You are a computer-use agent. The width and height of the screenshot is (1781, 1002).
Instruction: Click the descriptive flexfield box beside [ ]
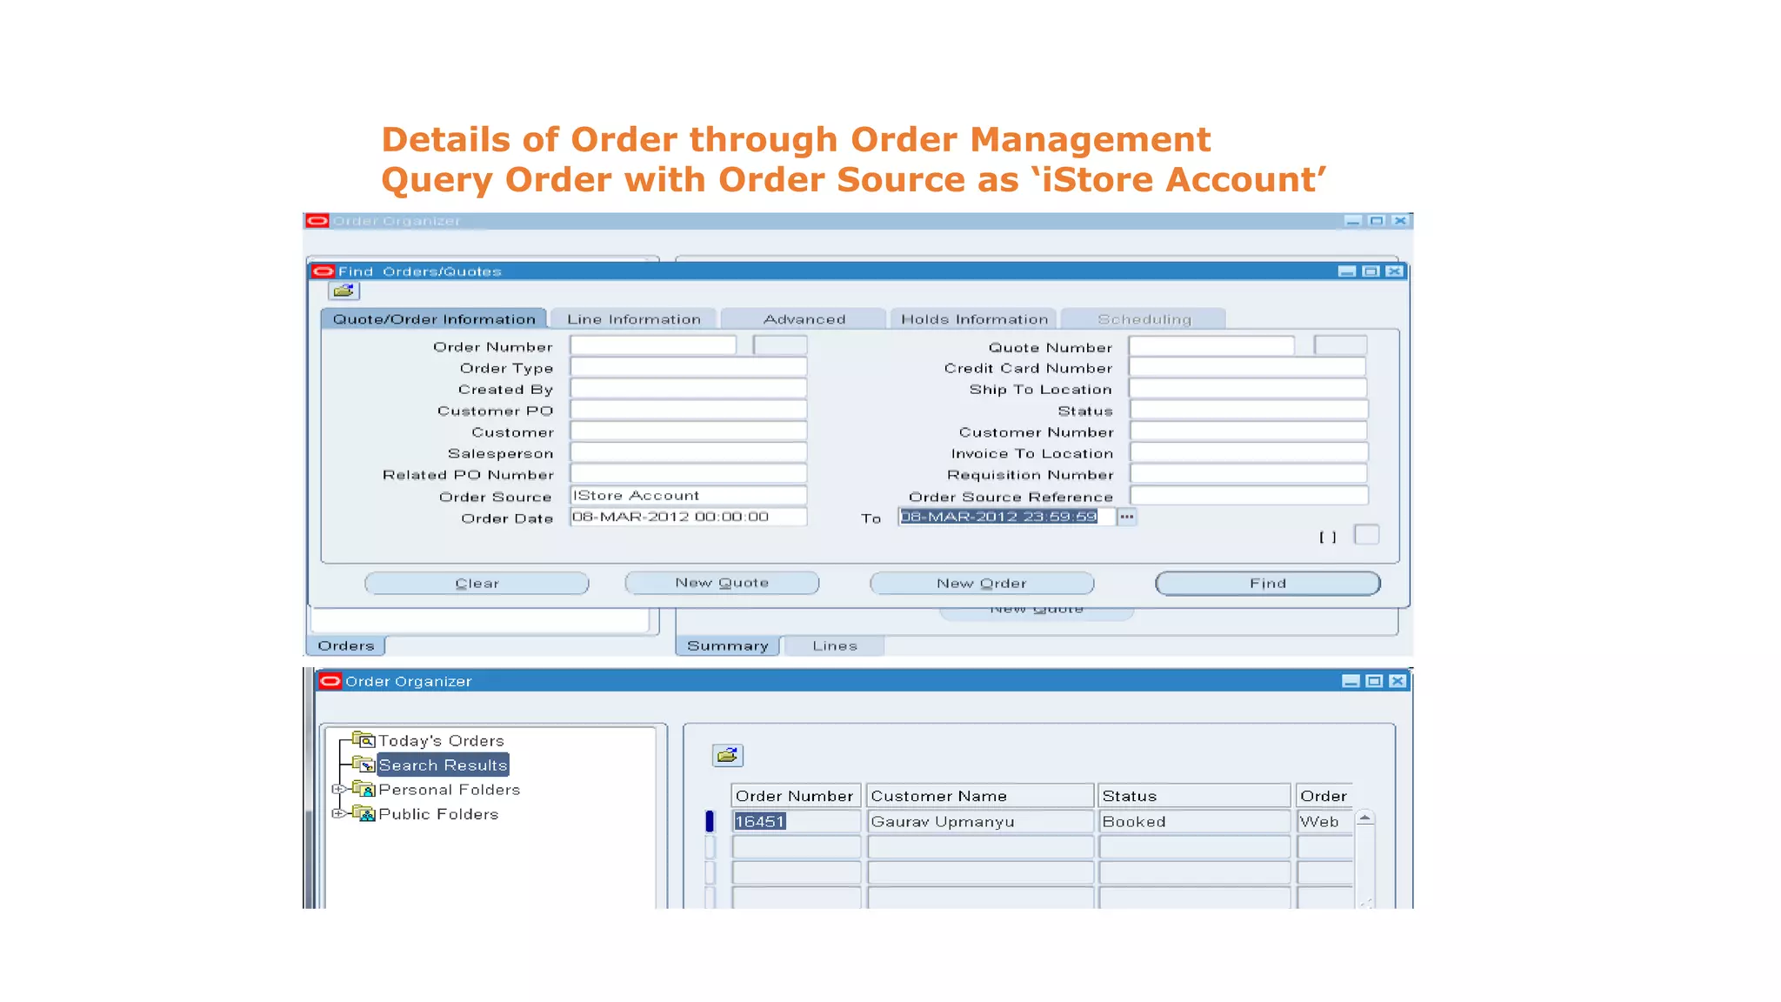tap(1367, 535)
